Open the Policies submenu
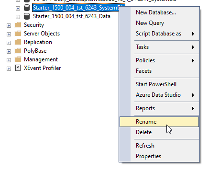208x173 pixels. point(159,60)
